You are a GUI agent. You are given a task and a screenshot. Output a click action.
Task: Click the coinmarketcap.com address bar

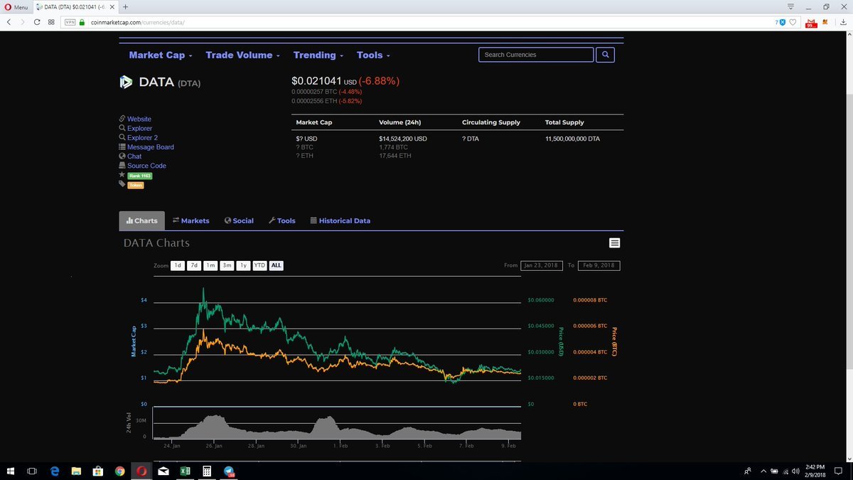431,22
